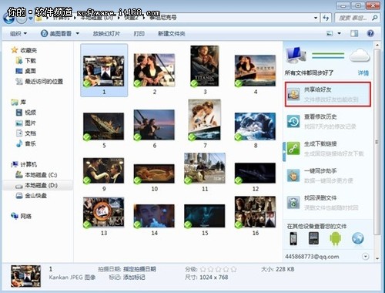The height and width of the screenshot is (293, 385).
Task: Open 一键同步助手 sync assistant icon
Action: (x=293, y=176)
